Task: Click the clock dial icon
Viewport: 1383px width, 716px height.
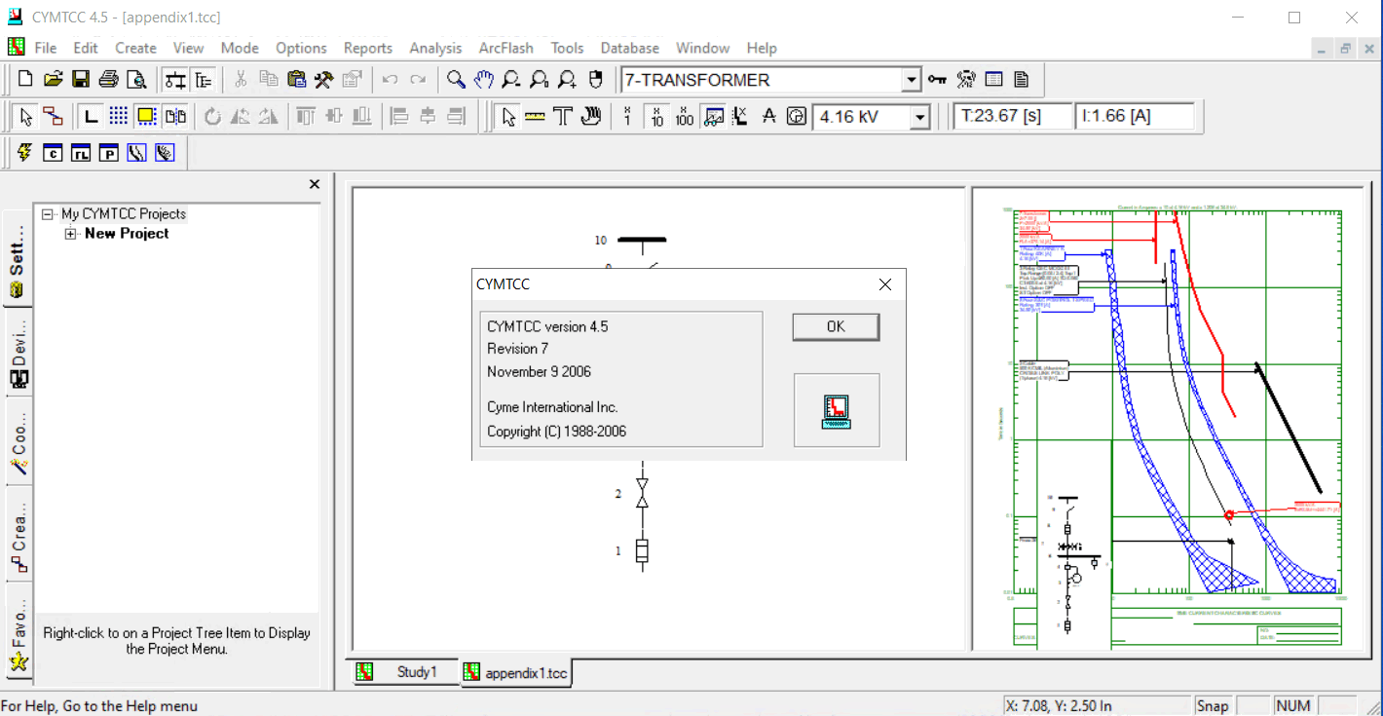Action: [x=796, y=117]
